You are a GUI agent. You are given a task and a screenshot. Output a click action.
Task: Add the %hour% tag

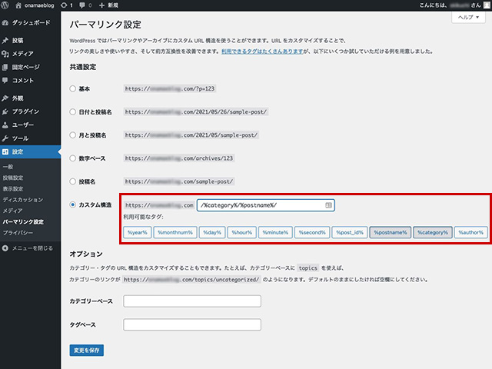pos(242,232)
